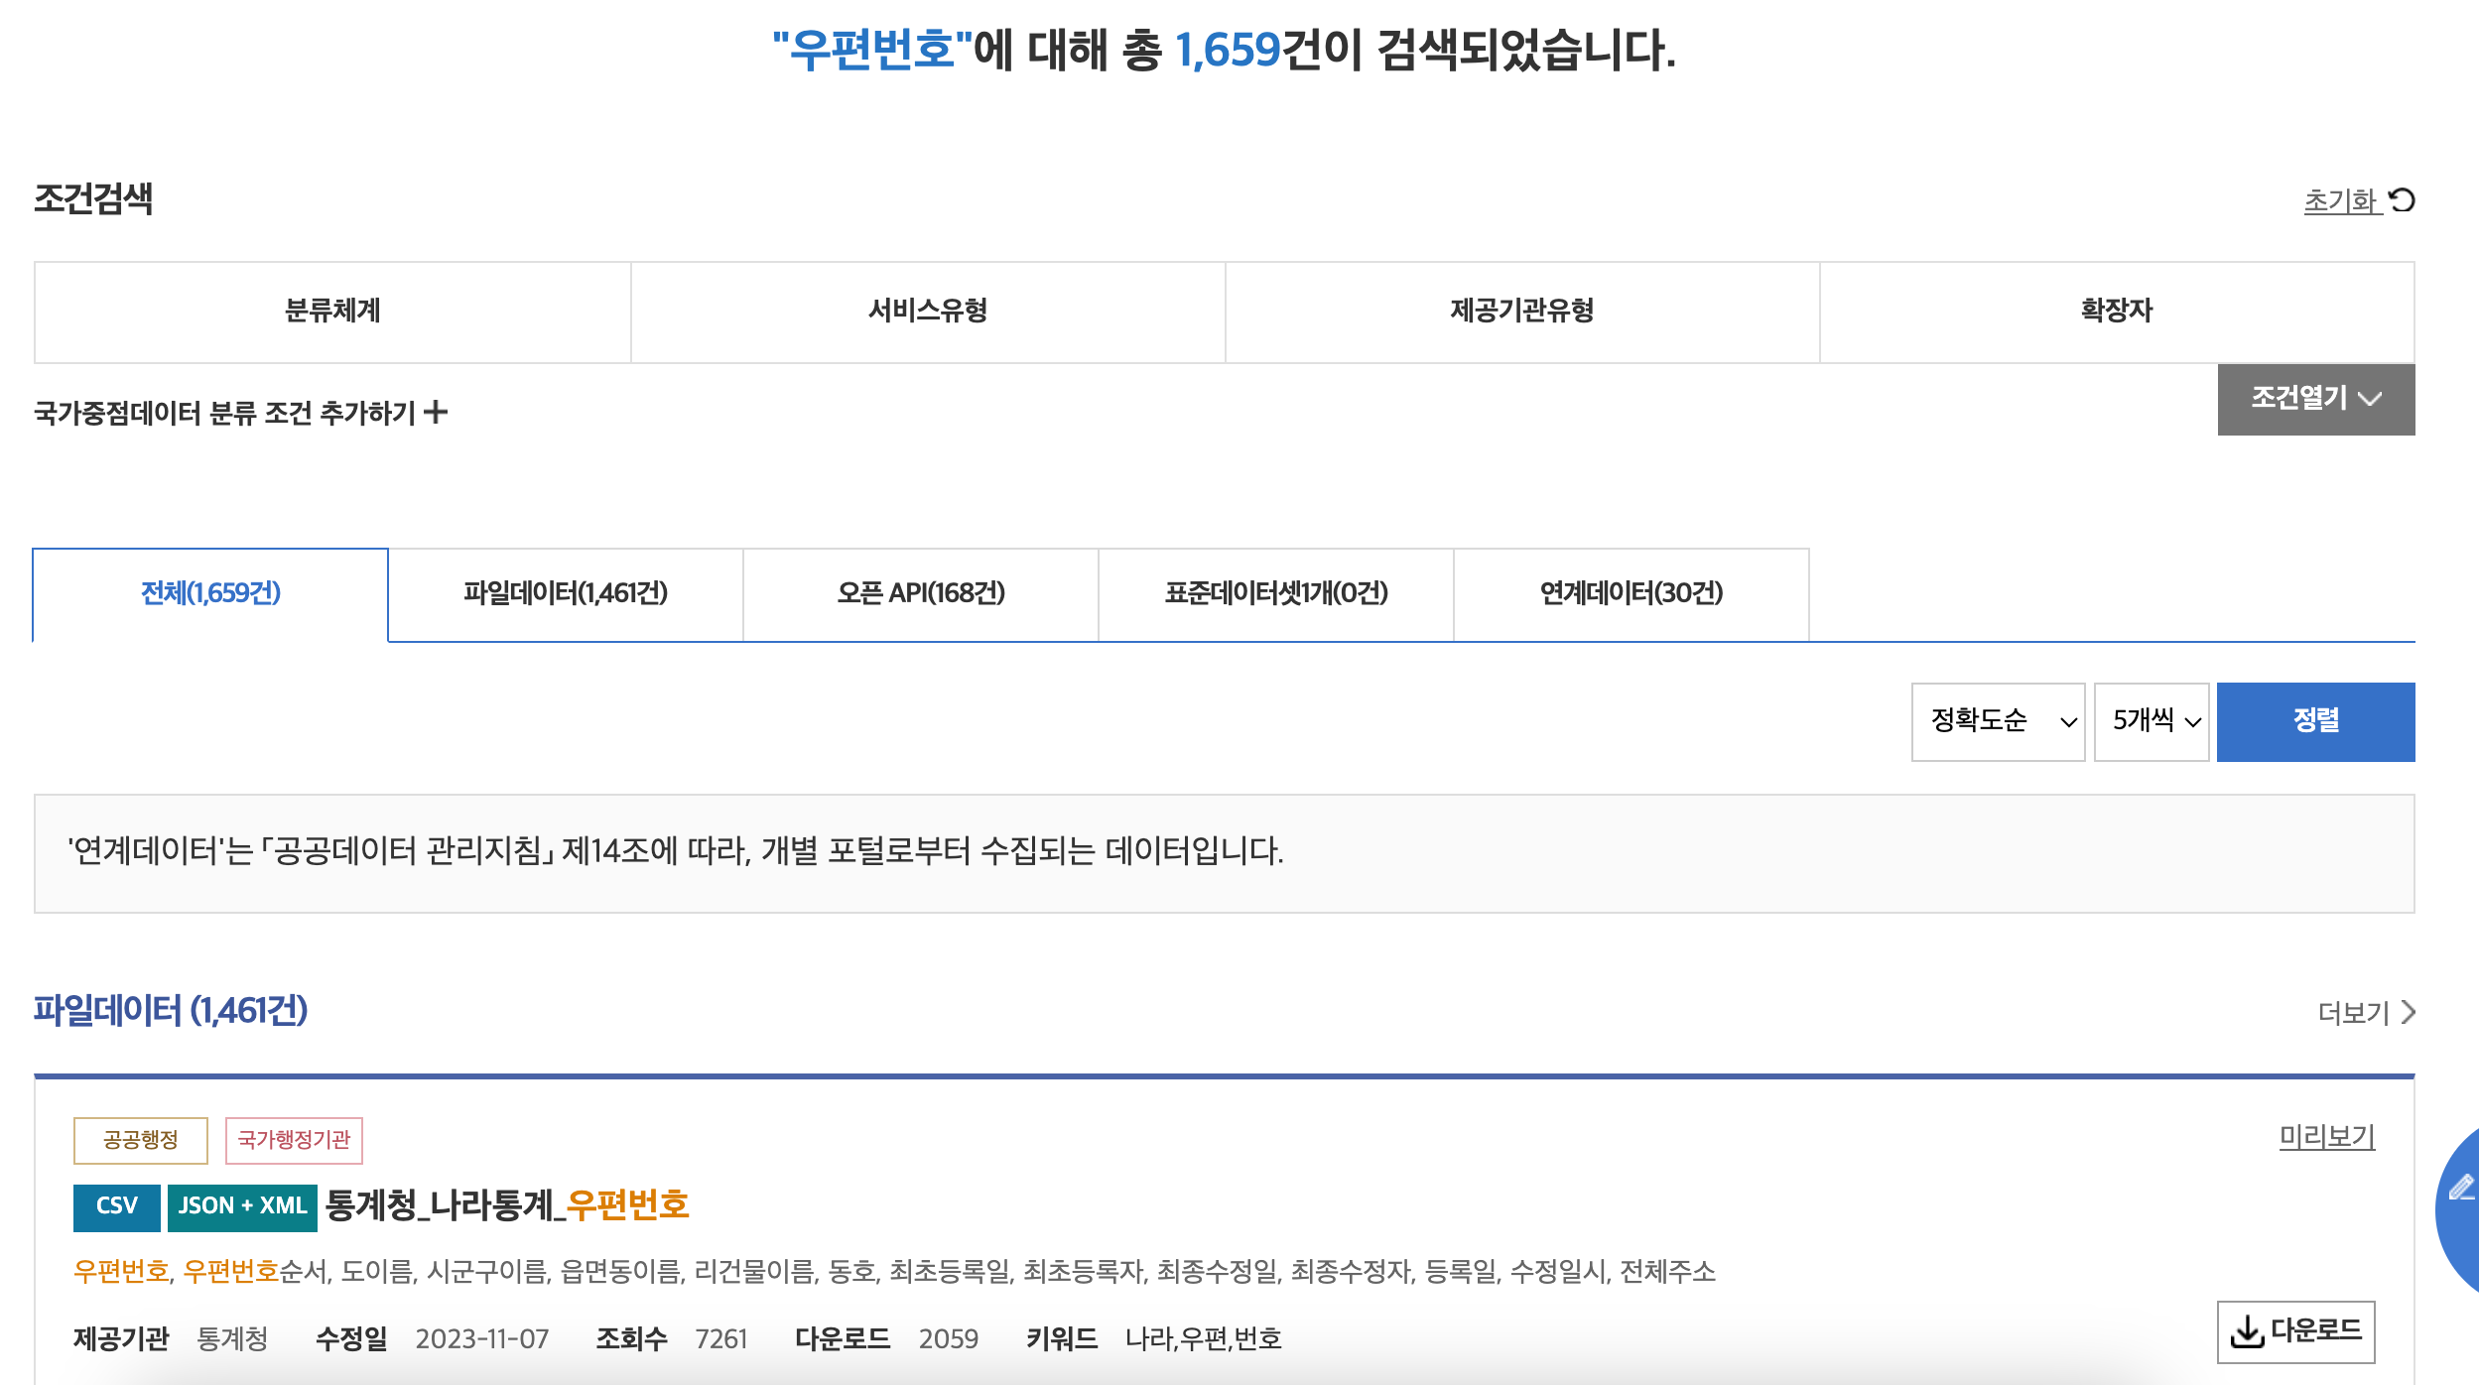Switch to the 파일데이터(1,461건) tab
The height and width of the screenshot is (1385, 2479).
click(565, 593)
